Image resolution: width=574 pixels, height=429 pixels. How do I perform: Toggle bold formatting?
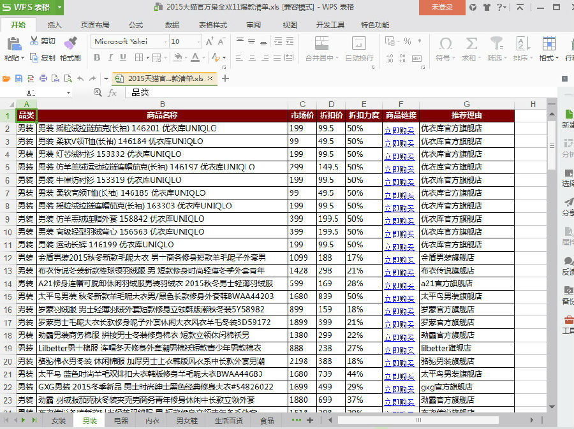(97, 57)
